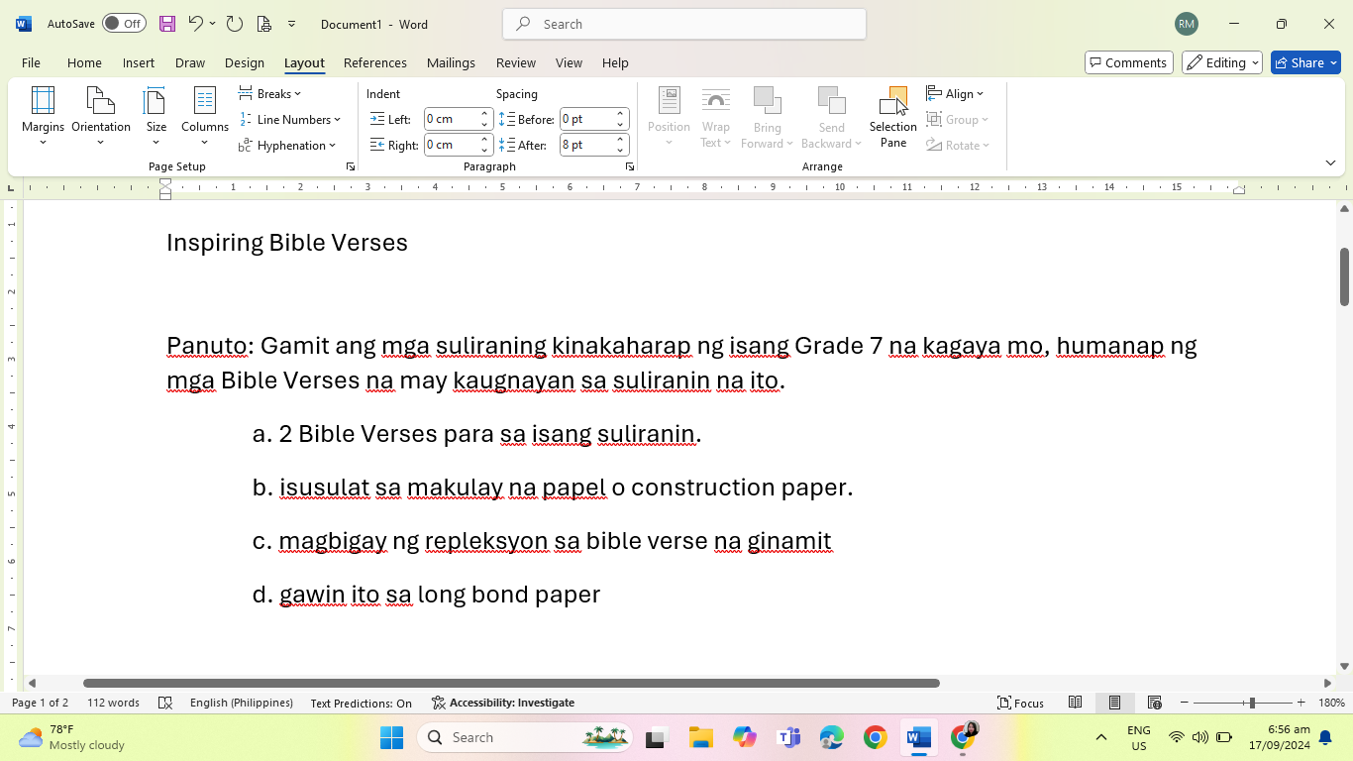
Task: Adjust the zoom slider
Action: (1252, 703)
